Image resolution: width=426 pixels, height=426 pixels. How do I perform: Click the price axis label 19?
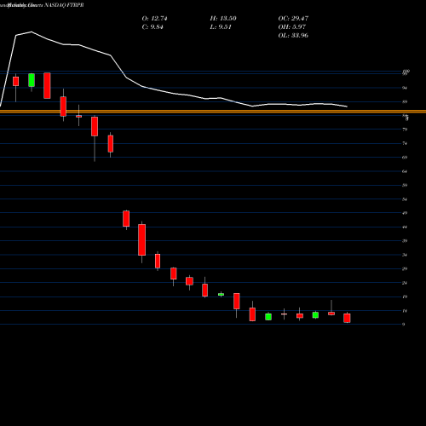coord(405,296)
